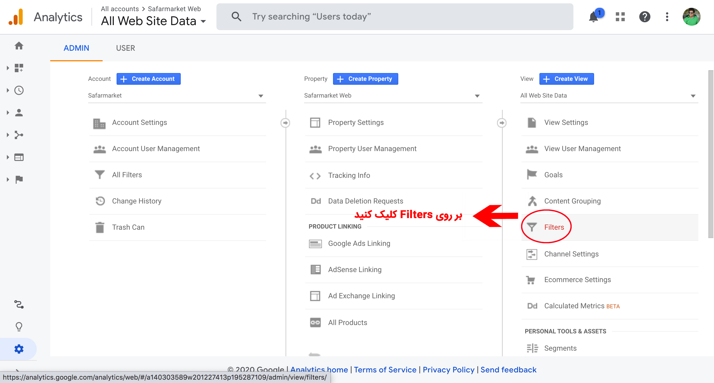Click the Create Account button

tap(148, 79)
